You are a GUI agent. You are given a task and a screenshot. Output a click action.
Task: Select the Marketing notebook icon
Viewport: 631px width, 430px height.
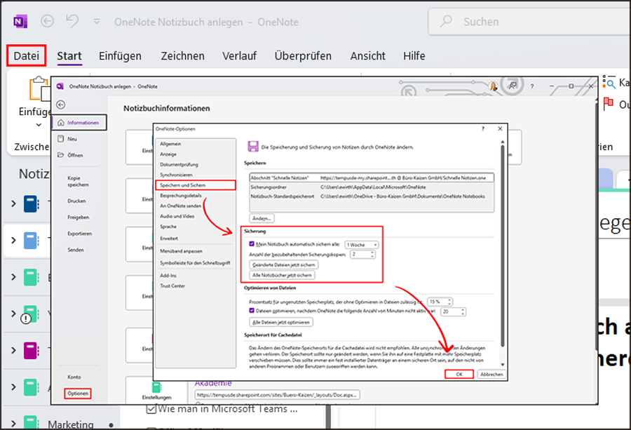32,422
